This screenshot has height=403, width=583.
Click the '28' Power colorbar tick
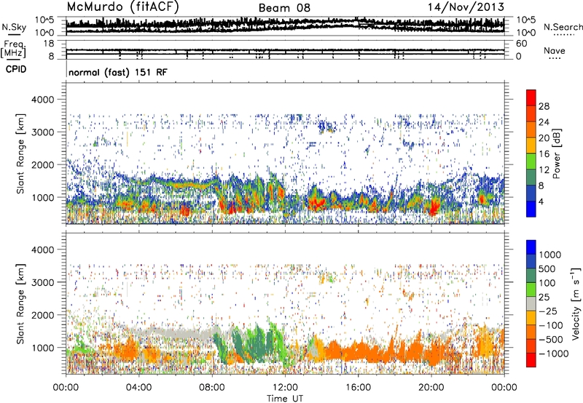click(544, 106)
